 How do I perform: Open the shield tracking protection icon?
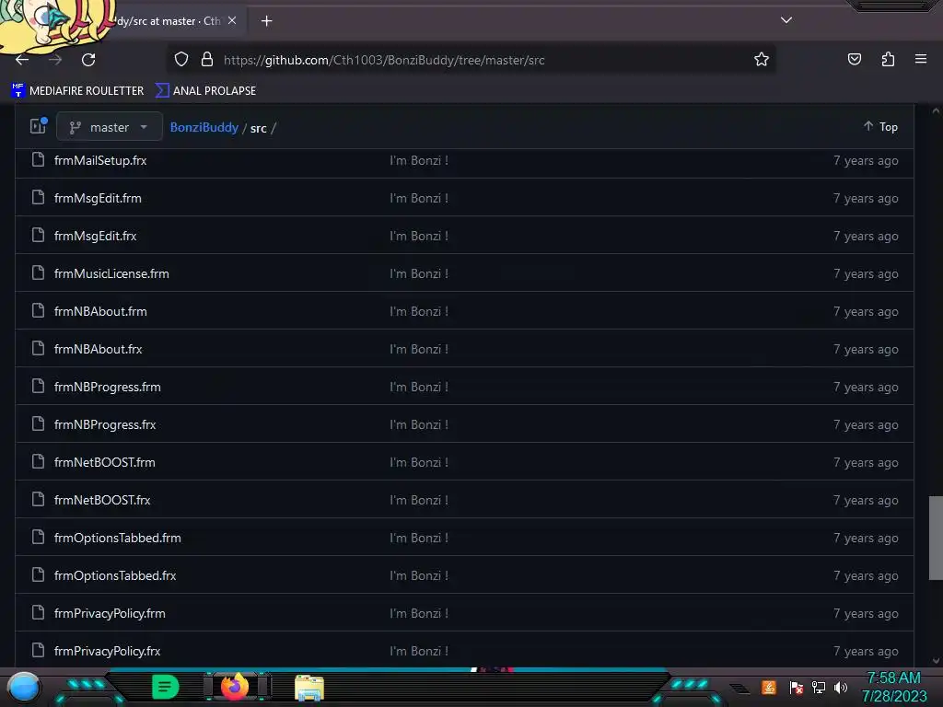point(181,59)
